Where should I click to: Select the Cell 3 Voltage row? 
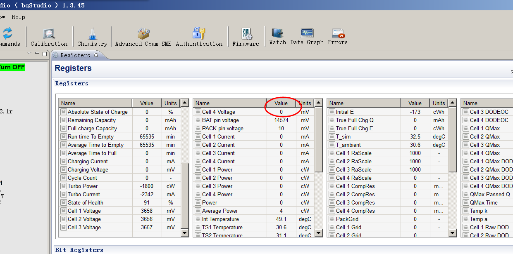click(119, 227)
